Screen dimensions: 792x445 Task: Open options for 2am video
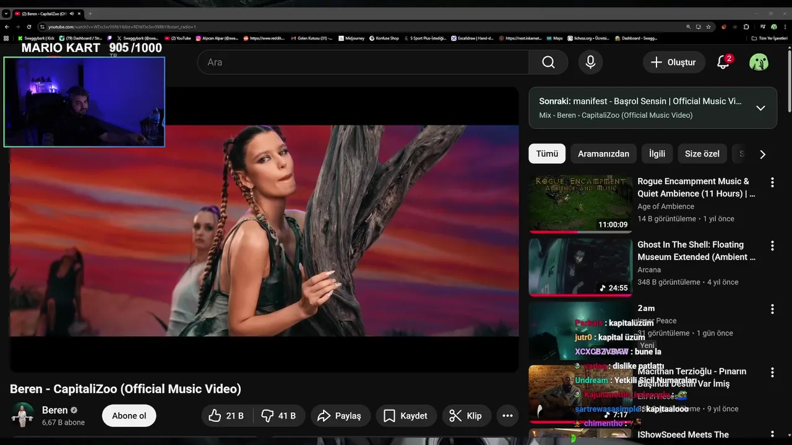click(x=772, y=309)
